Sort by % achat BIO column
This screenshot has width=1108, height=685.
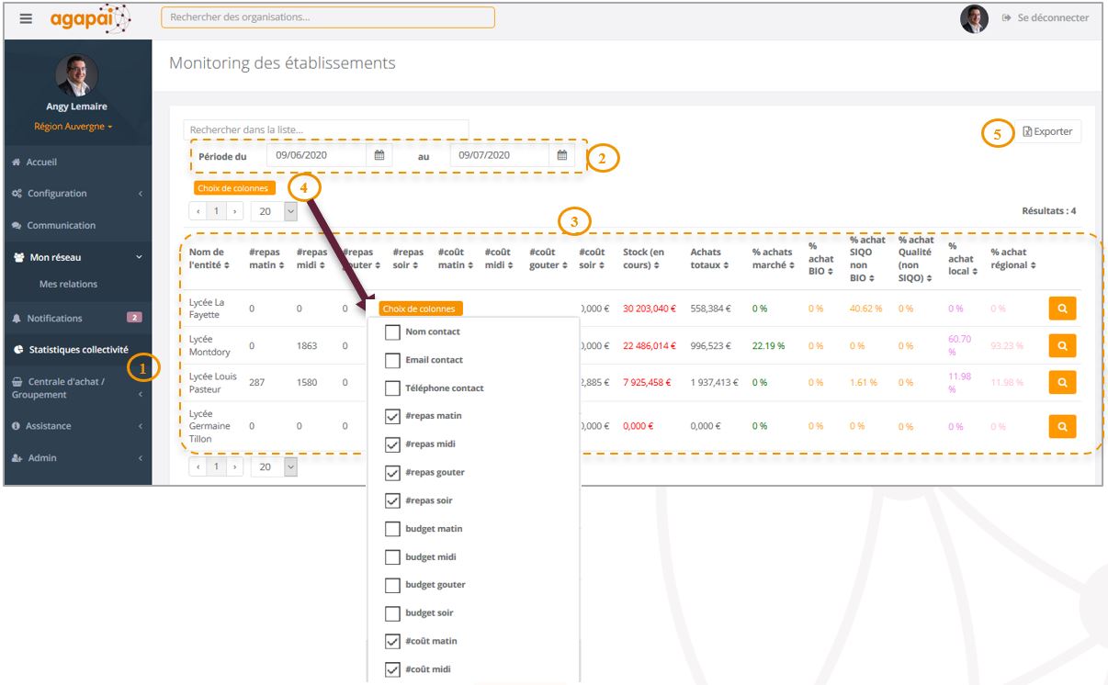click(821, 259)
